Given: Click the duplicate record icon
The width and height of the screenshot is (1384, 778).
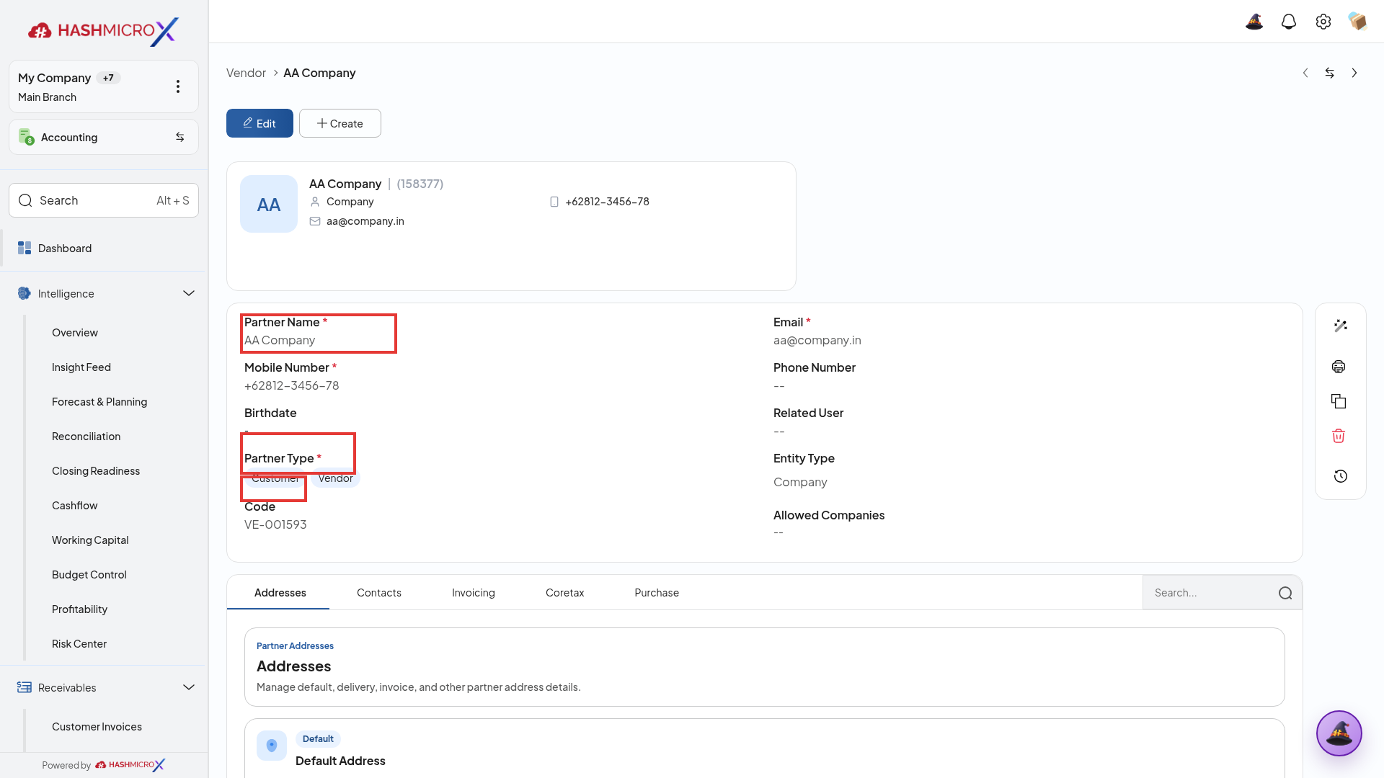Looking at the screenshot, I should click(1339, 401).
